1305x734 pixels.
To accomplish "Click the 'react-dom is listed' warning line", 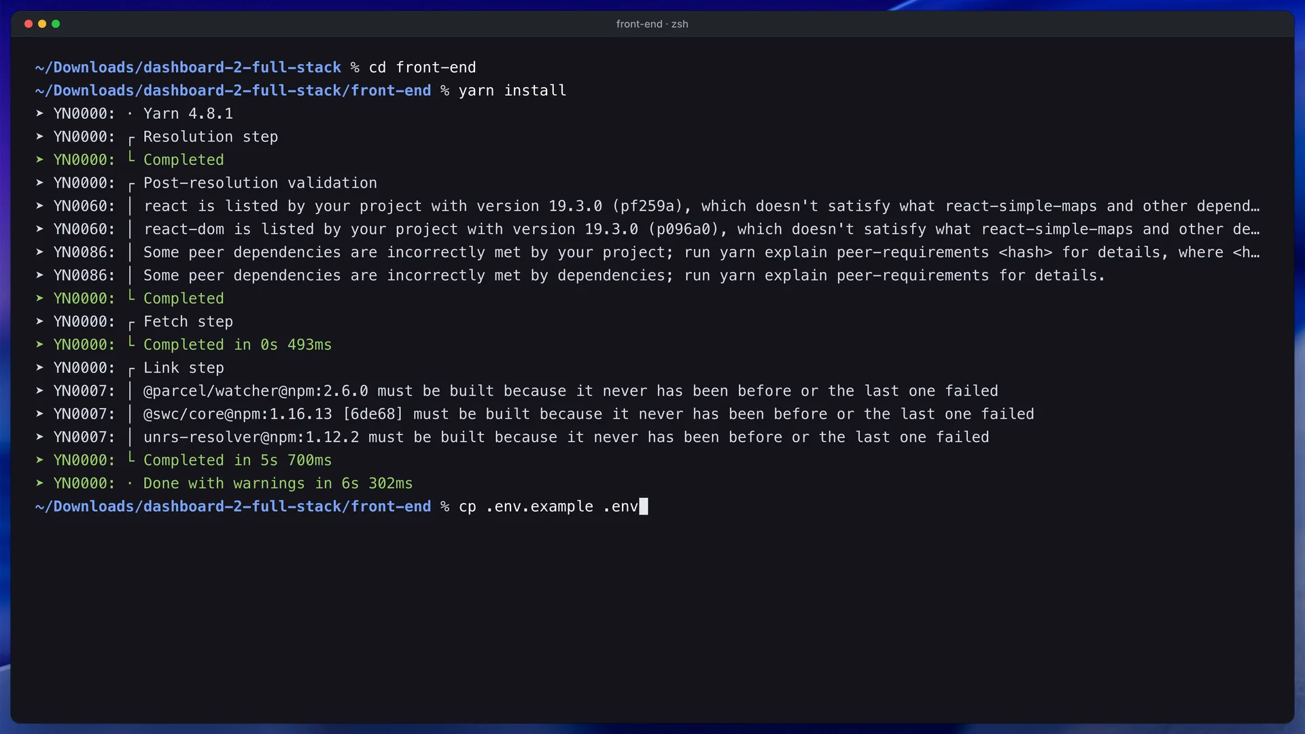I will pos(701,229).
